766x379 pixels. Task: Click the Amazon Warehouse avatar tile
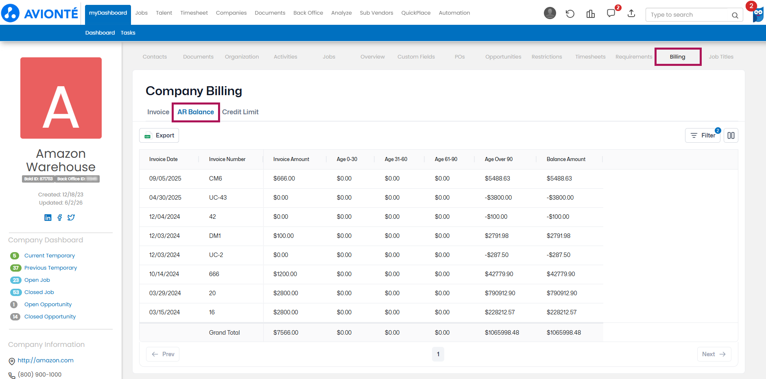(61, 98)
